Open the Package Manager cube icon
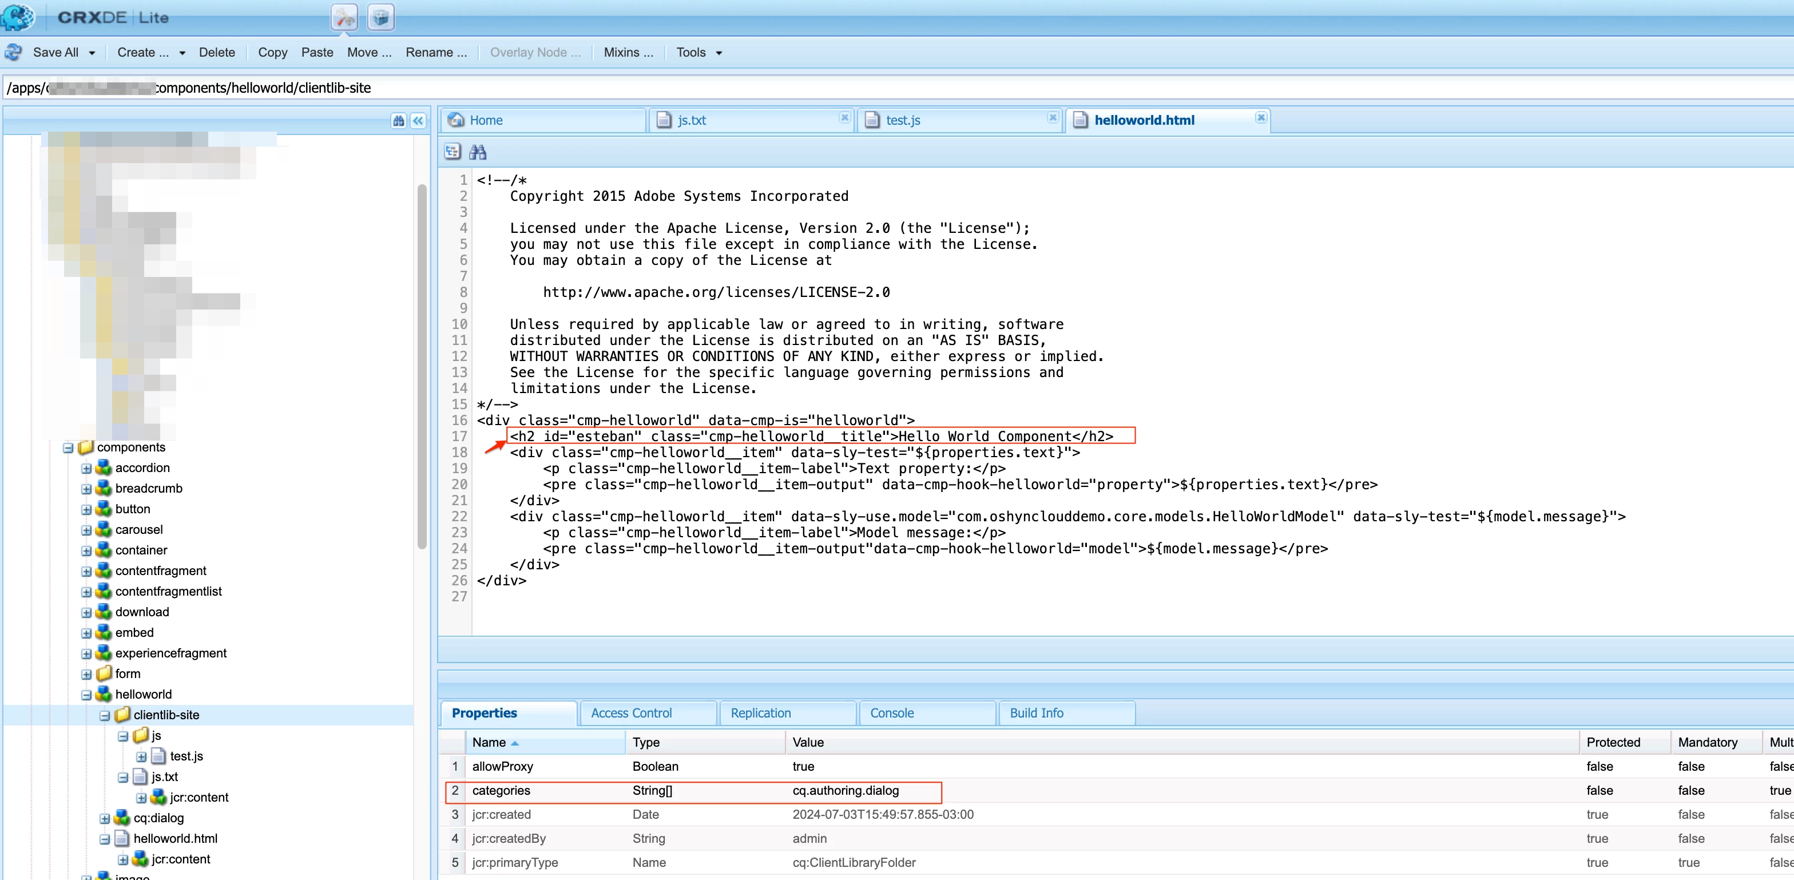The image size is (1794, 880). click(x=380, y=17)
